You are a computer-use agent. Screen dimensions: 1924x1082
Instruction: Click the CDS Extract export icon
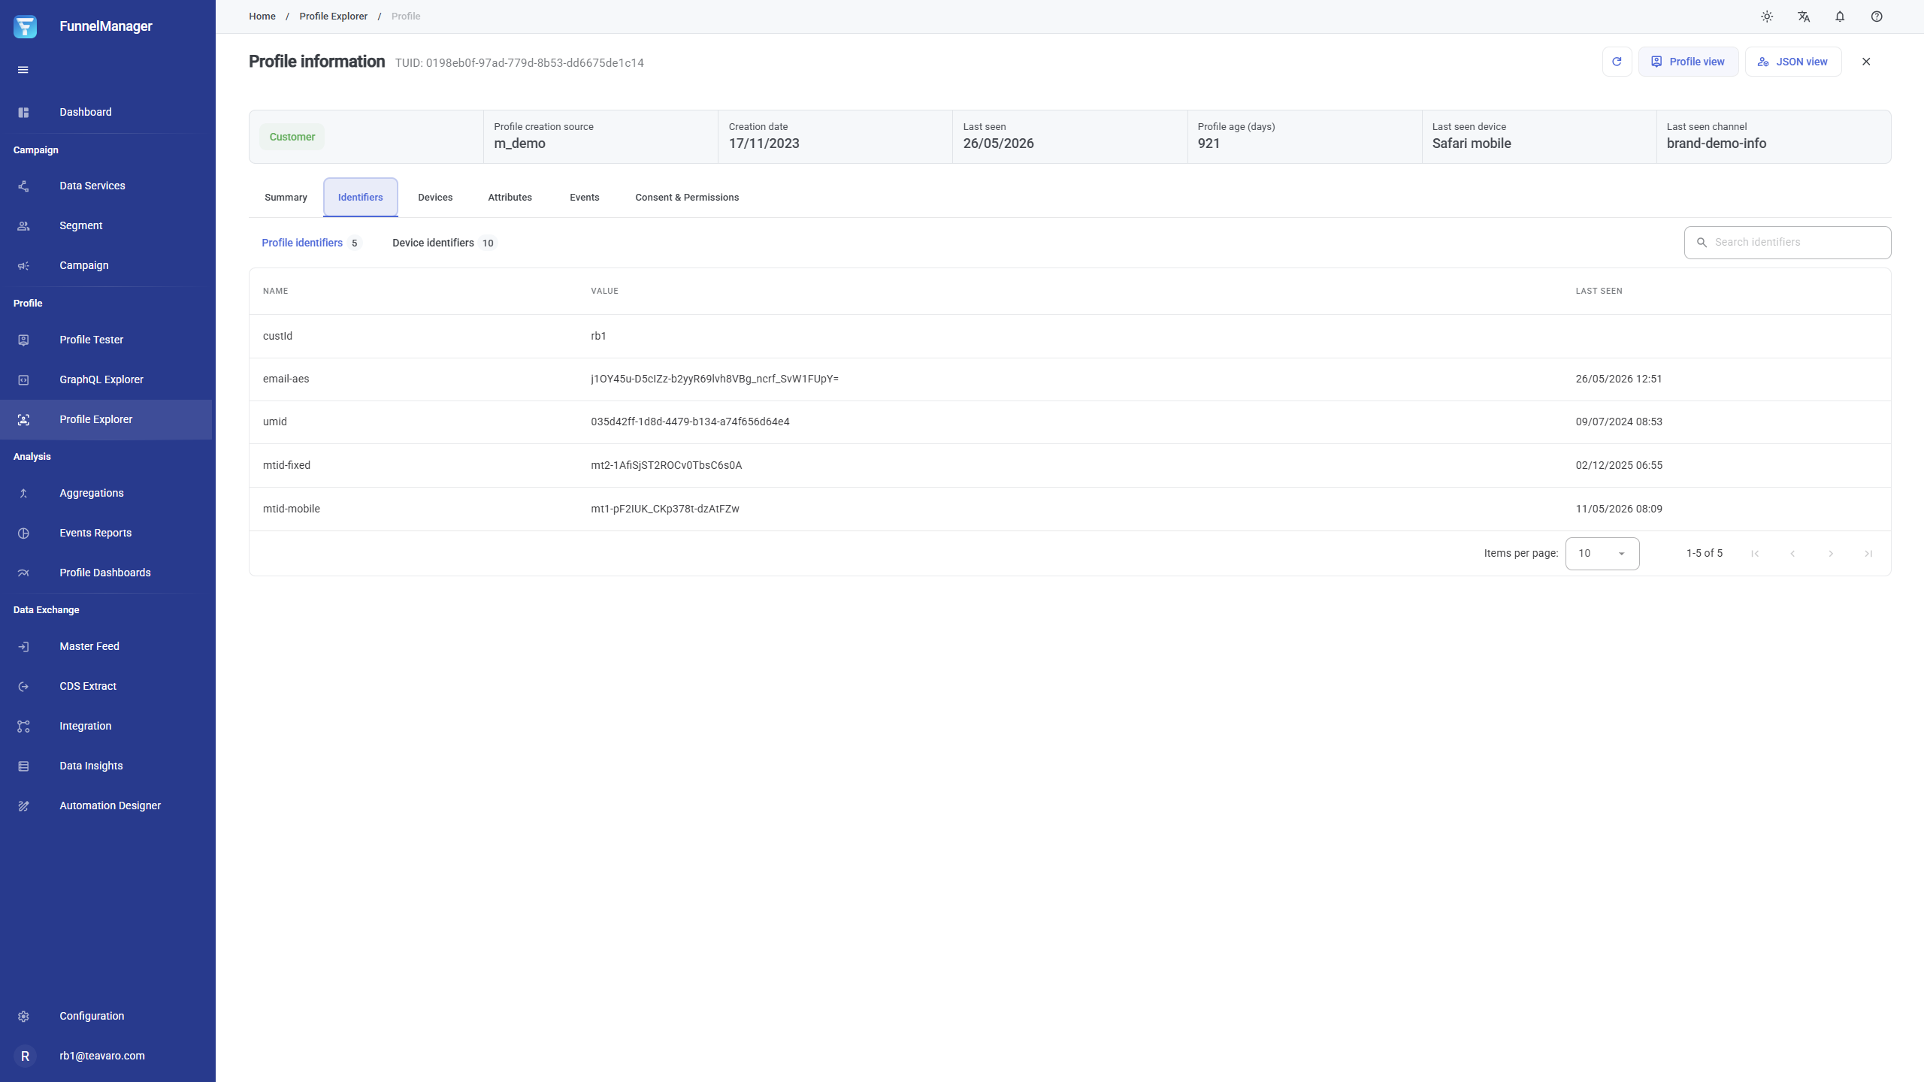(x=23, y=686)
